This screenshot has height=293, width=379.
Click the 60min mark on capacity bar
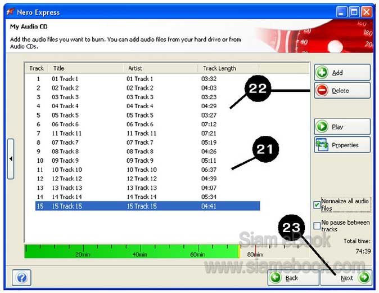coord(197,254)
